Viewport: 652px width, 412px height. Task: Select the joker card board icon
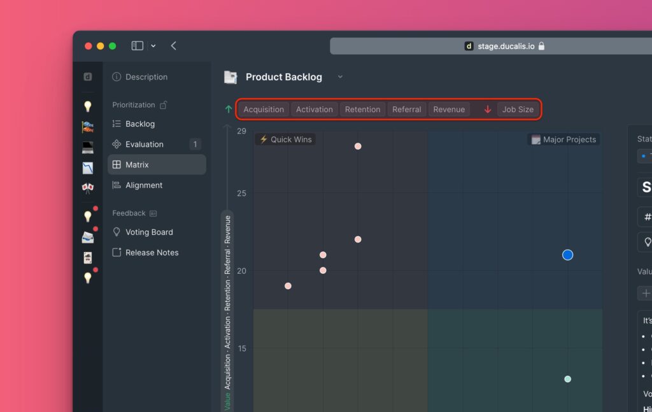click(88, 258)
